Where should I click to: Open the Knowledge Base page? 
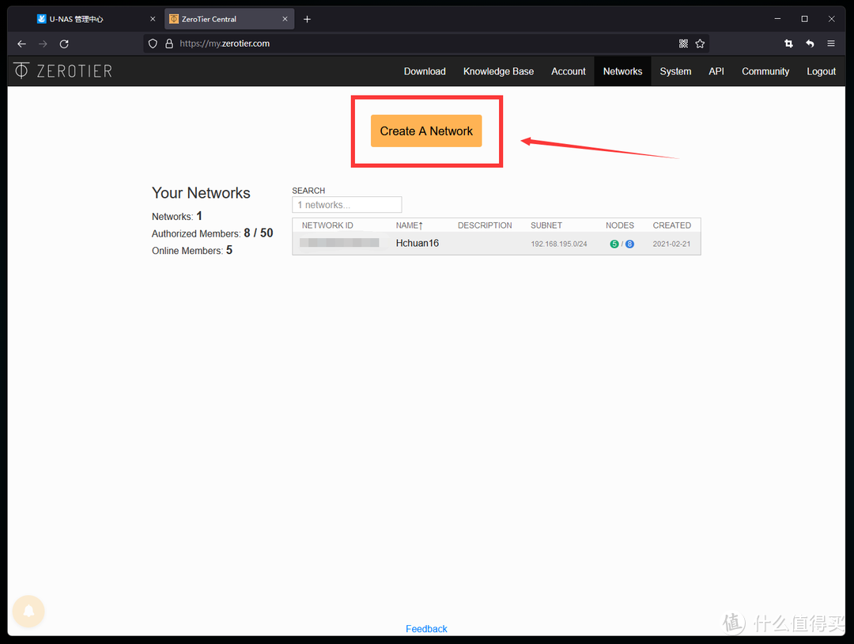[498, 71]
